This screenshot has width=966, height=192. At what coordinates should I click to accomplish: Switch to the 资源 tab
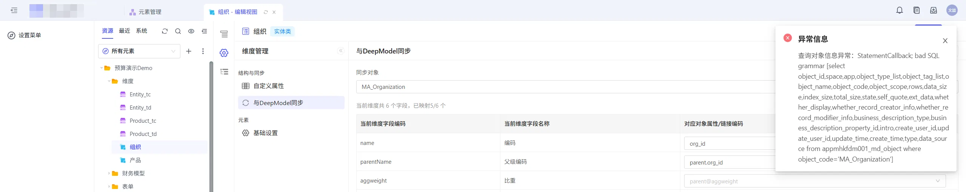pyautogui.click(x=108, y=31)
